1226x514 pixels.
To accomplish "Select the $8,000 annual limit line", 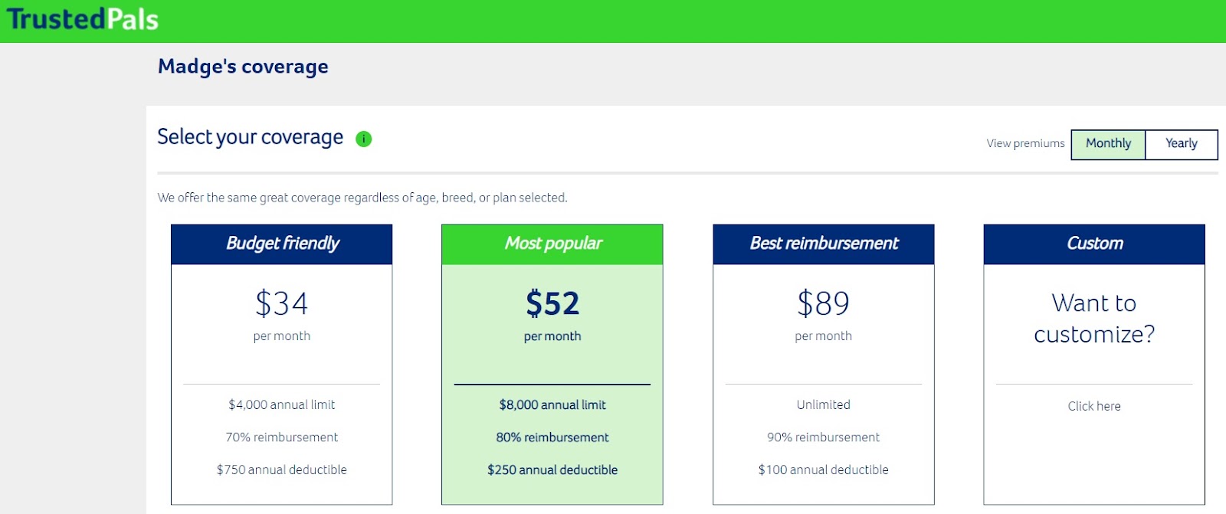I will (x=552, y=404).
